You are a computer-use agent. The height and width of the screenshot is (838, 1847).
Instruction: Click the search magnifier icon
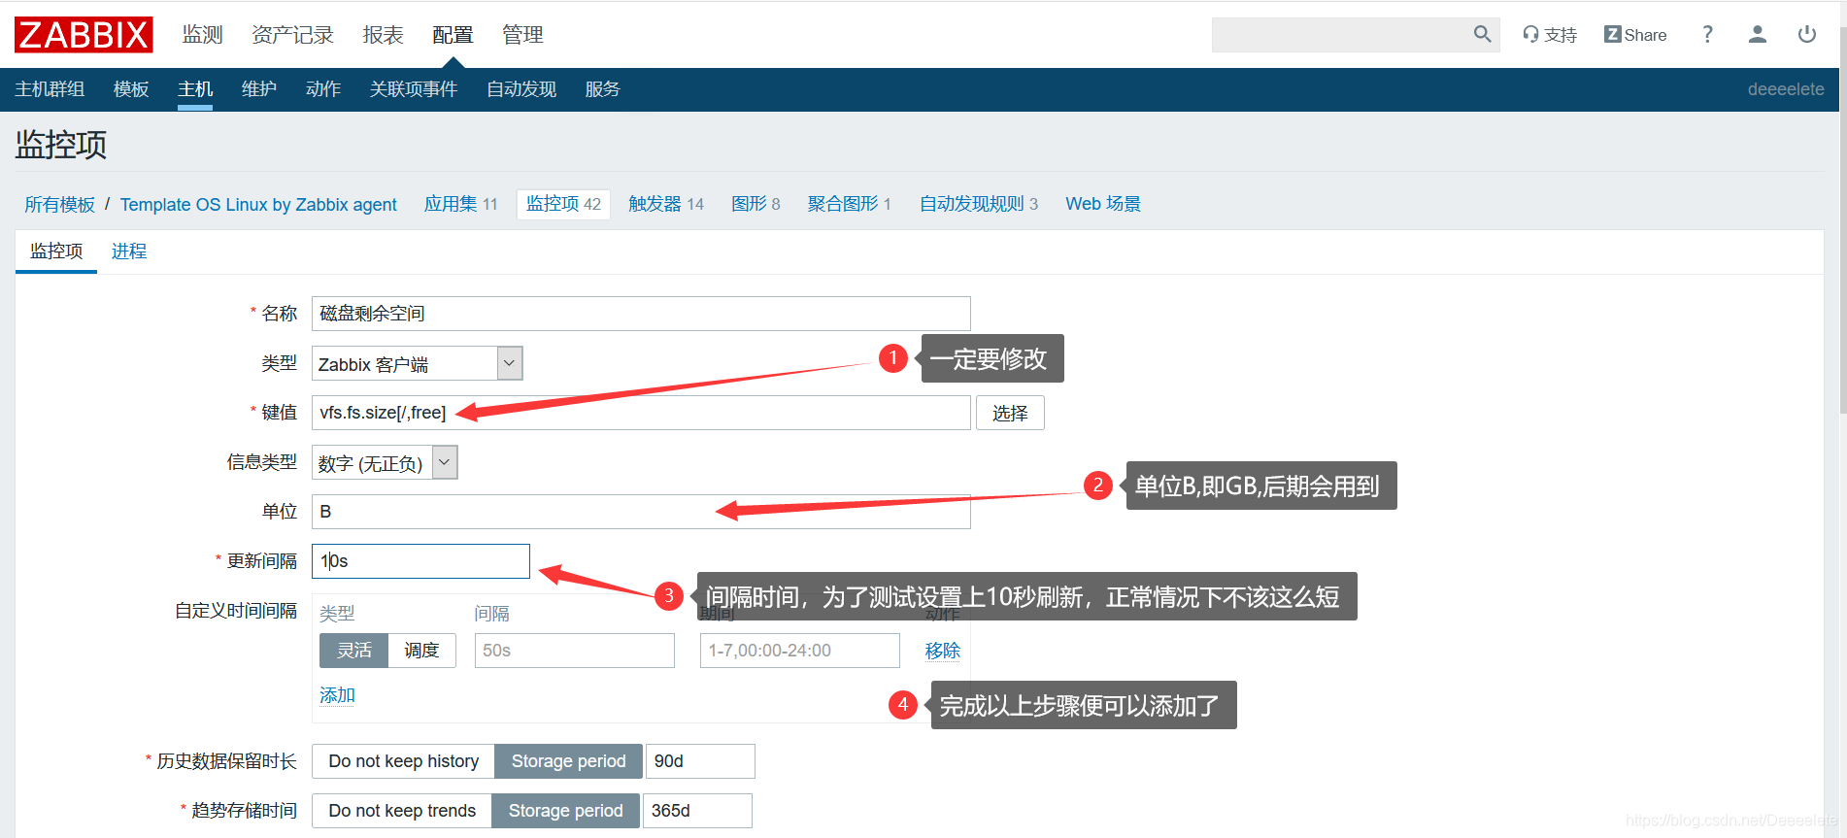[1482, 34]
